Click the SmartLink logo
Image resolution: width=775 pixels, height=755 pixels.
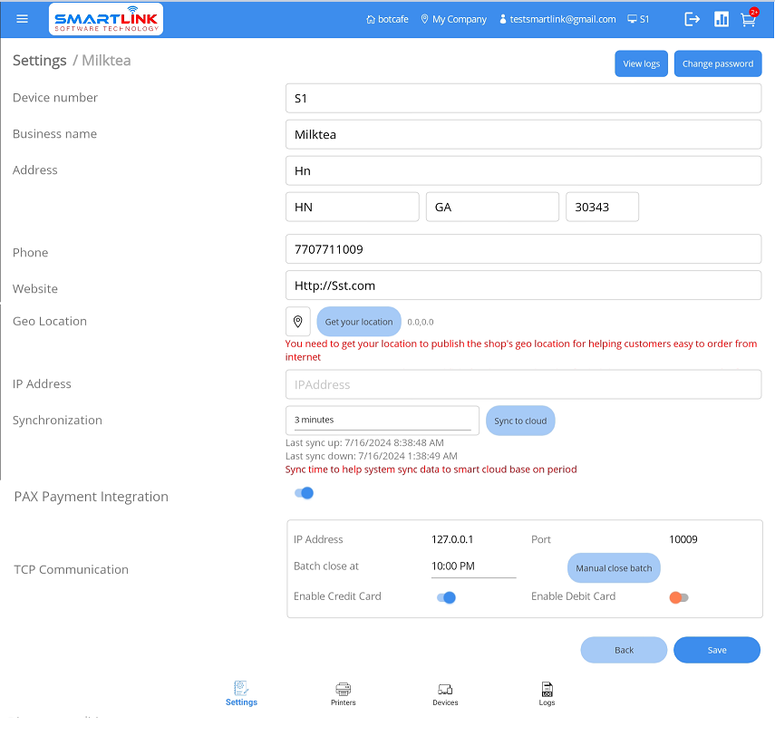[106, 19]
